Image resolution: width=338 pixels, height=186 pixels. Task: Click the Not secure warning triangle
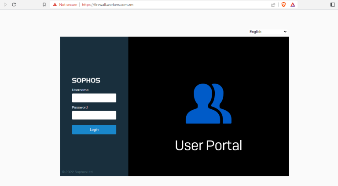point(55,4)
